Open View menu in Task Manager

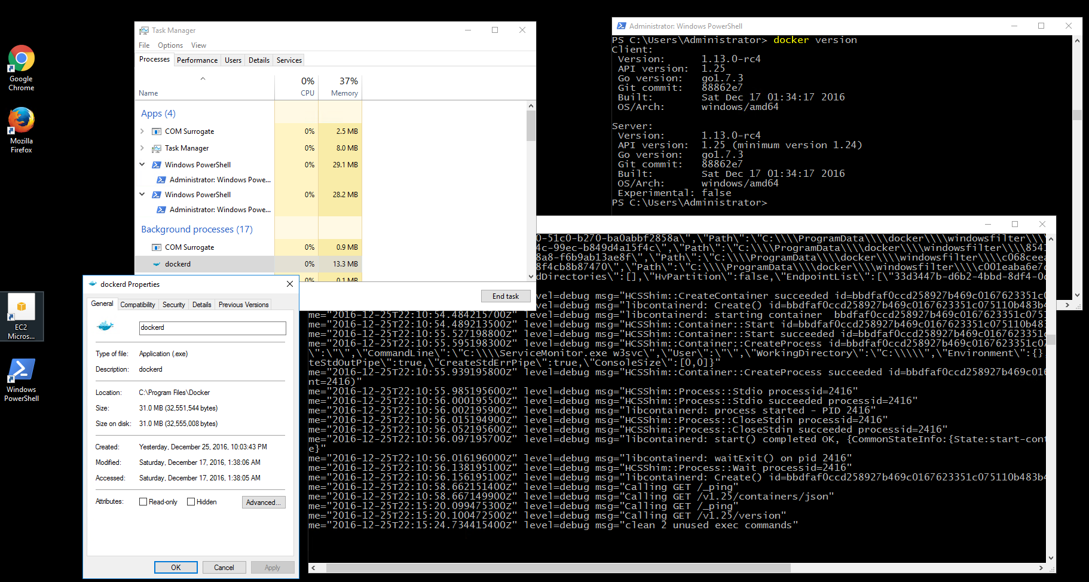(x=198, y=45)
